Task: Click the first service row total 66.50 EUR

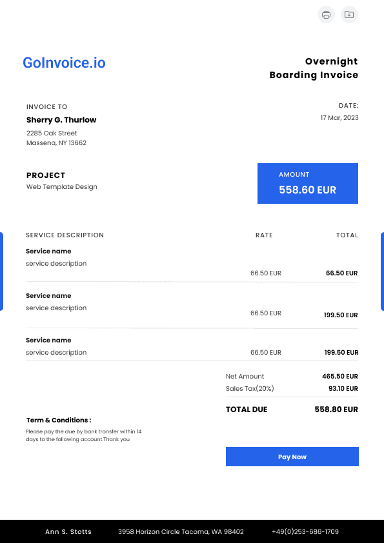Action: point(341,273)
